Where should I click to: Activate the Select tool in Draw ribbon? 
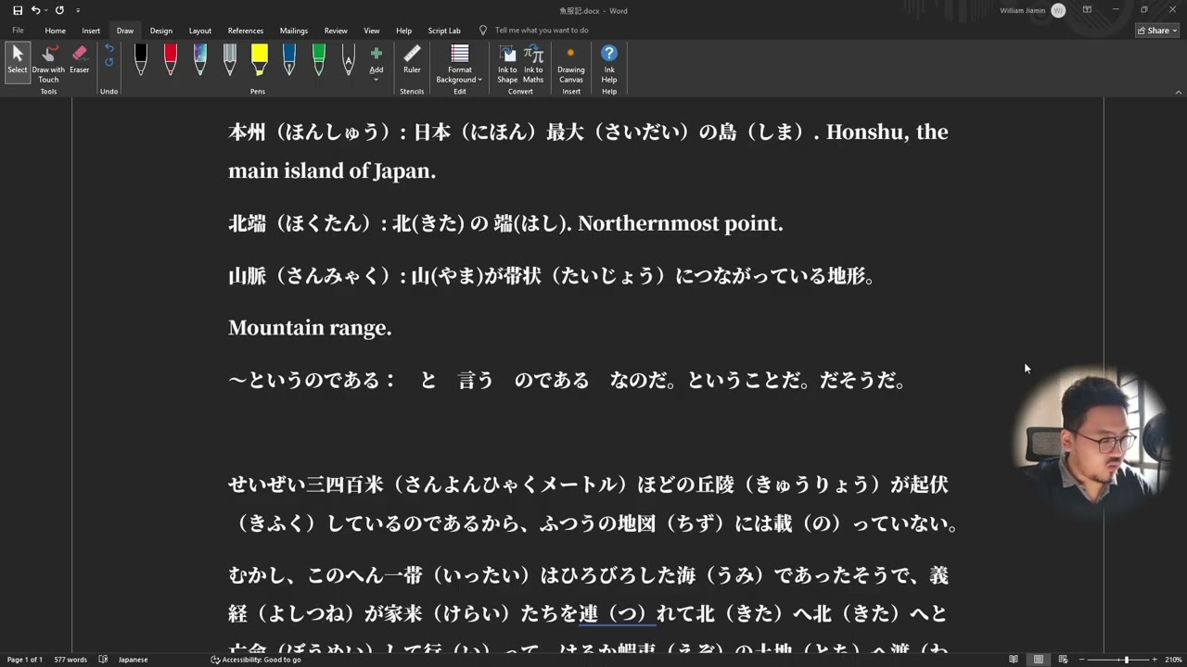[x=18, y=61]
